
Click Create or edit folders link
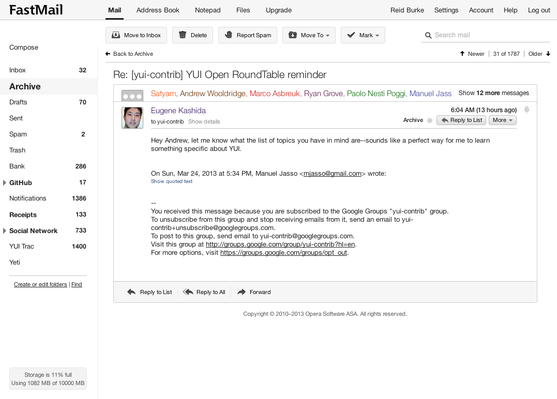[40, 284]
